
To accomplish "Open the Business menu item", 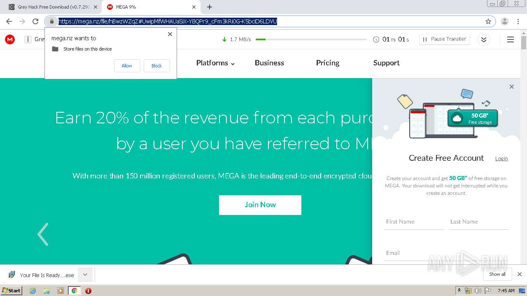I will [269, 63].
